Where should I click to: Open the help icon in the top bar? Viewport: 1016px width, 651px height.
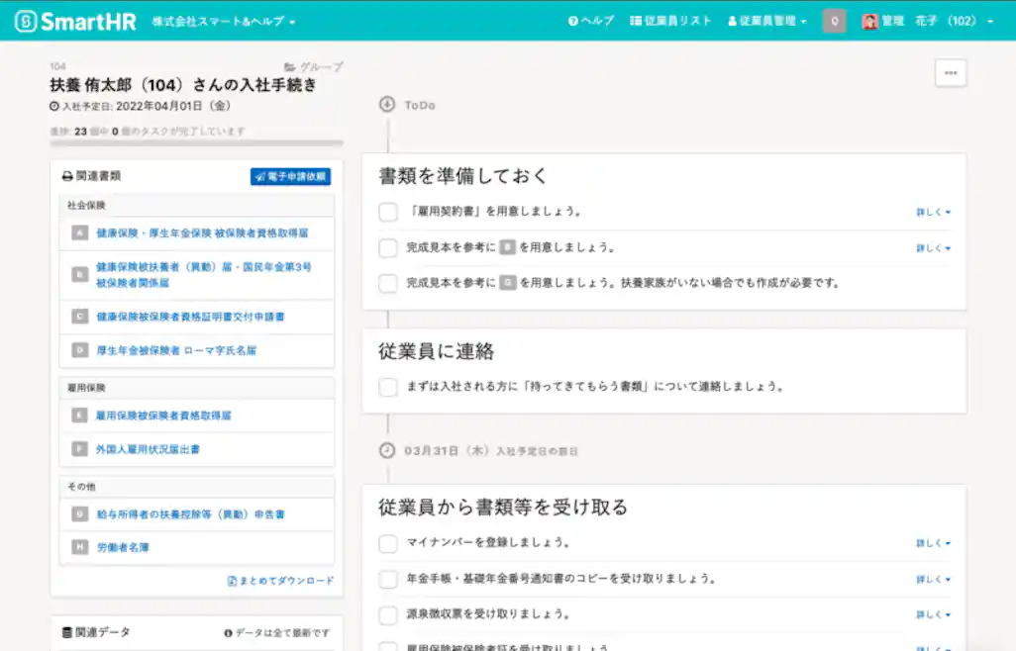tap(574, 19)
